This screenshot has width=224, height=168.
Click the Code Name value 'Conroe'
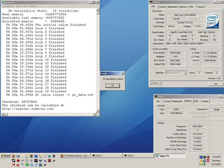tap(176, 19)
